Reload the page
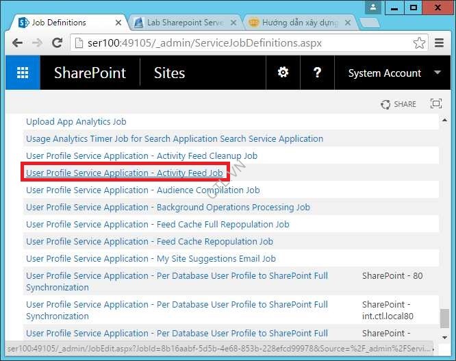 pos(58,43)
